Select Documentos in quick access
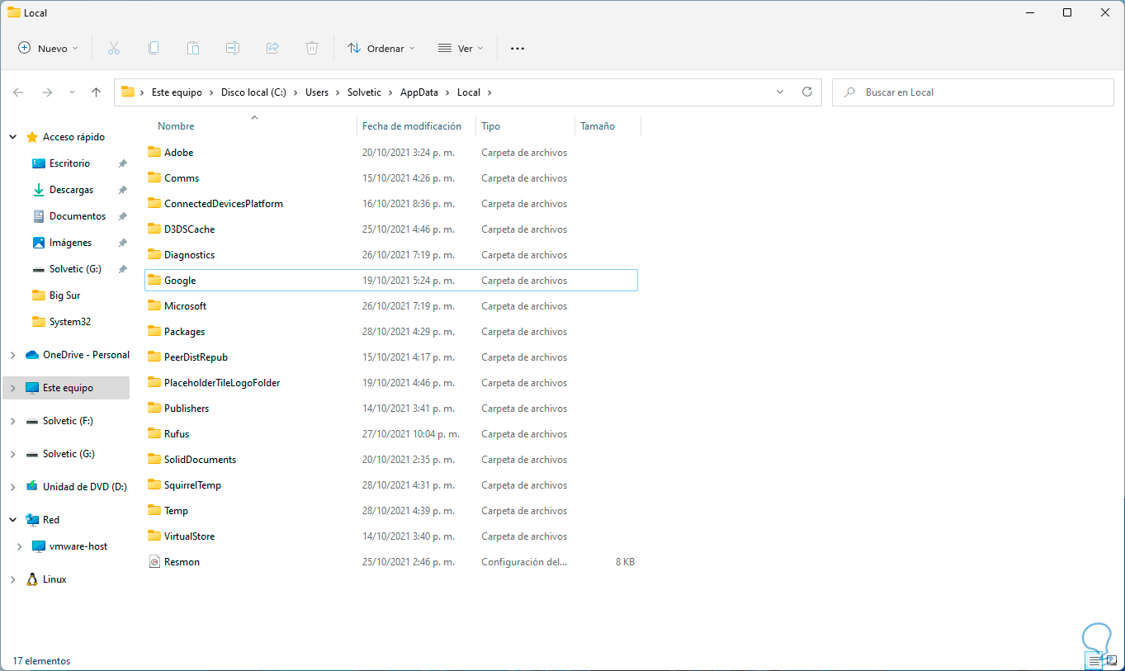 coord(78,216)
